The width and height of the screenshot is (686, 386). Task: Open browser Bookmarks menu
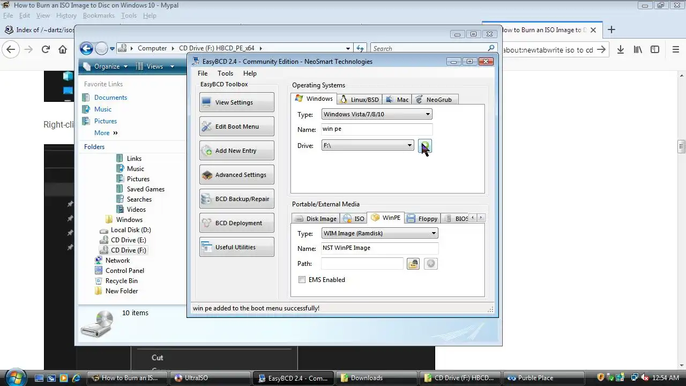click(x=99, y=16)
